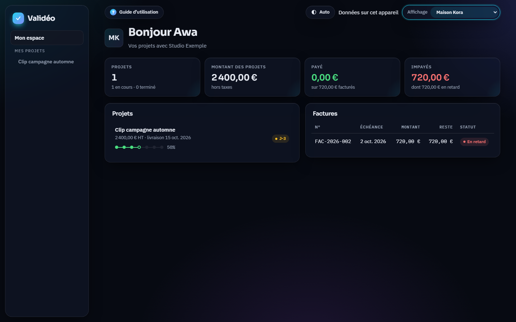
Task: Click the Factures panel heading
Action: tap(325, 114)
